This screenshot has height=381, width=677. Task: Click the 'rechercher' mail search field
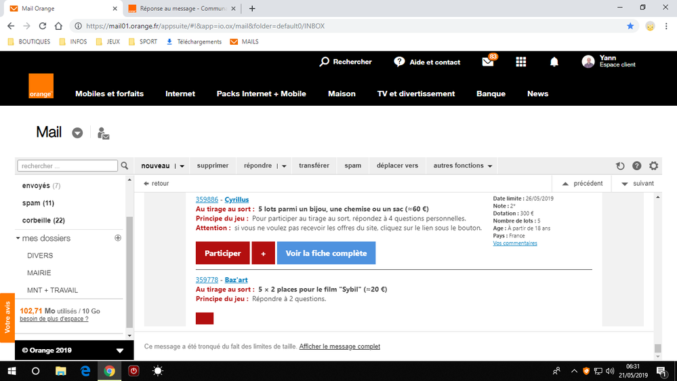[x=68, y=166]
